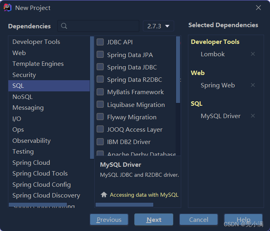Open Template Engines category
The width and height of the screenshot is (270, 231).
pos(49,64)
